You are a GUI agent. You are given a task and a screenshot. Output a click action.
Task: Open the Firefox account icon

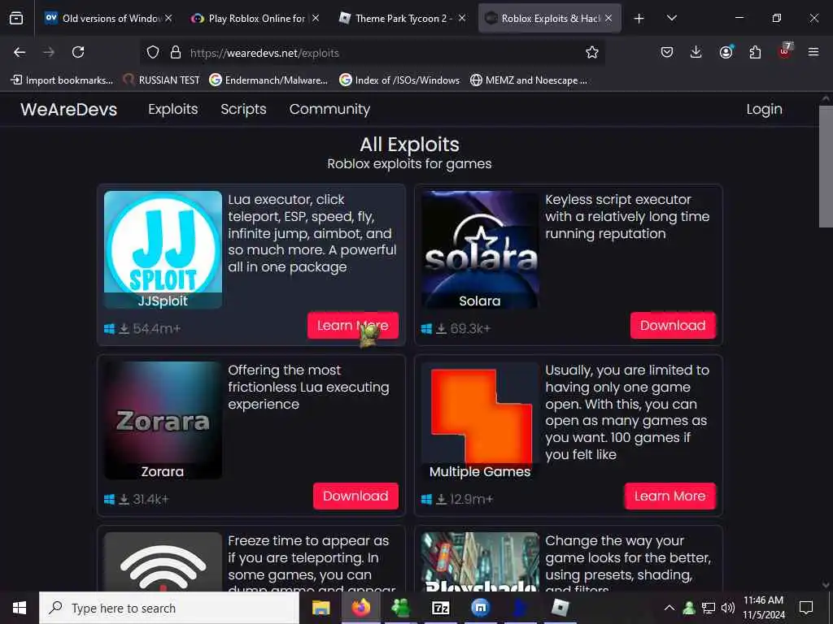tap(726, 52)
